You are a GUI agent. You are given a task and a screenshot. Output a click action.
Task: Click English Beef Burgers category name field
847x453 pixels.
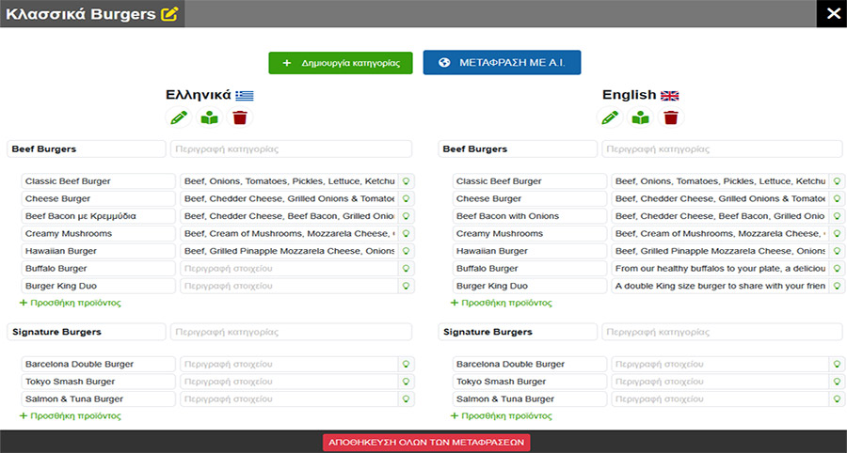(518, 148)
